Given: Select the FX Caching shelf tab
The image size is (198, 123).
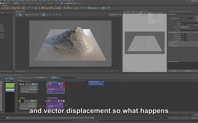Looking at the screenshot, I should point(40,6).
